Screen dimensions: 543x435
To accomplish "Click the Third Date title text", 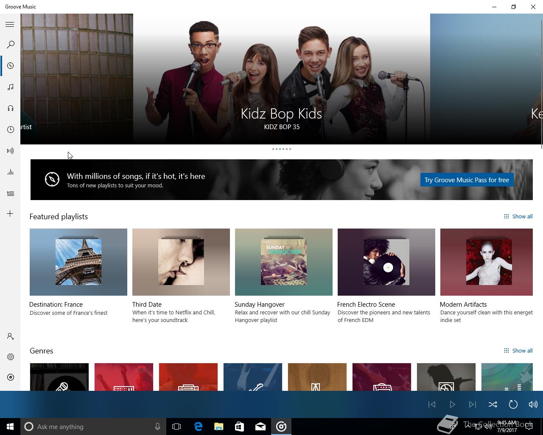I will point(147,304).
